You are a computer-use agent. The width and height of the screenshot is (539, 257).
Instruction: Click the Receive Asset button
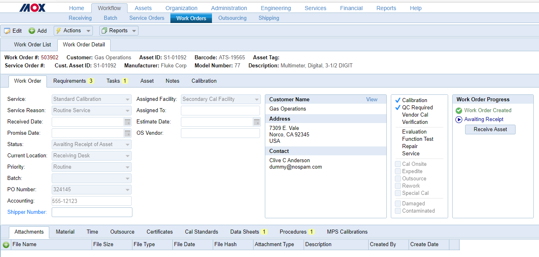click(x=490, y=129)
